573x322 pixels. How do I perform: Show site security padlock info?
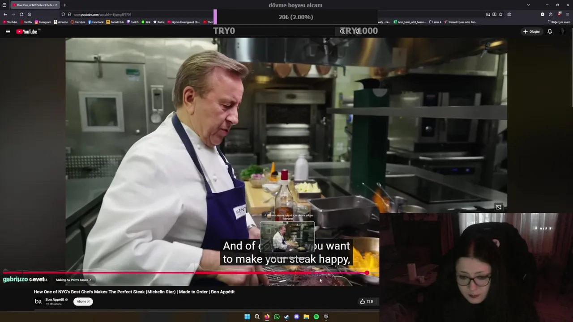69,14
